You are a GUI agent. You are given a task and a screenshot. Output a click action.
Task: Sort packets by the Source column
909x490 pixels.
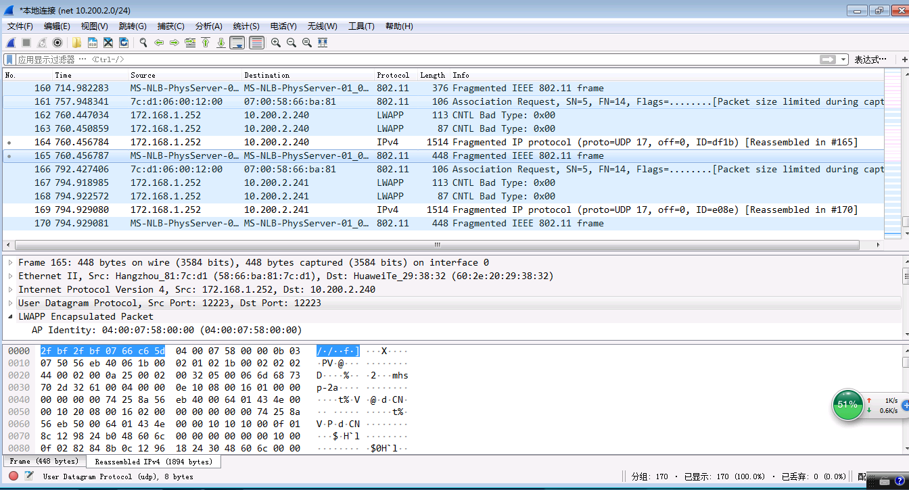[185, 75]
